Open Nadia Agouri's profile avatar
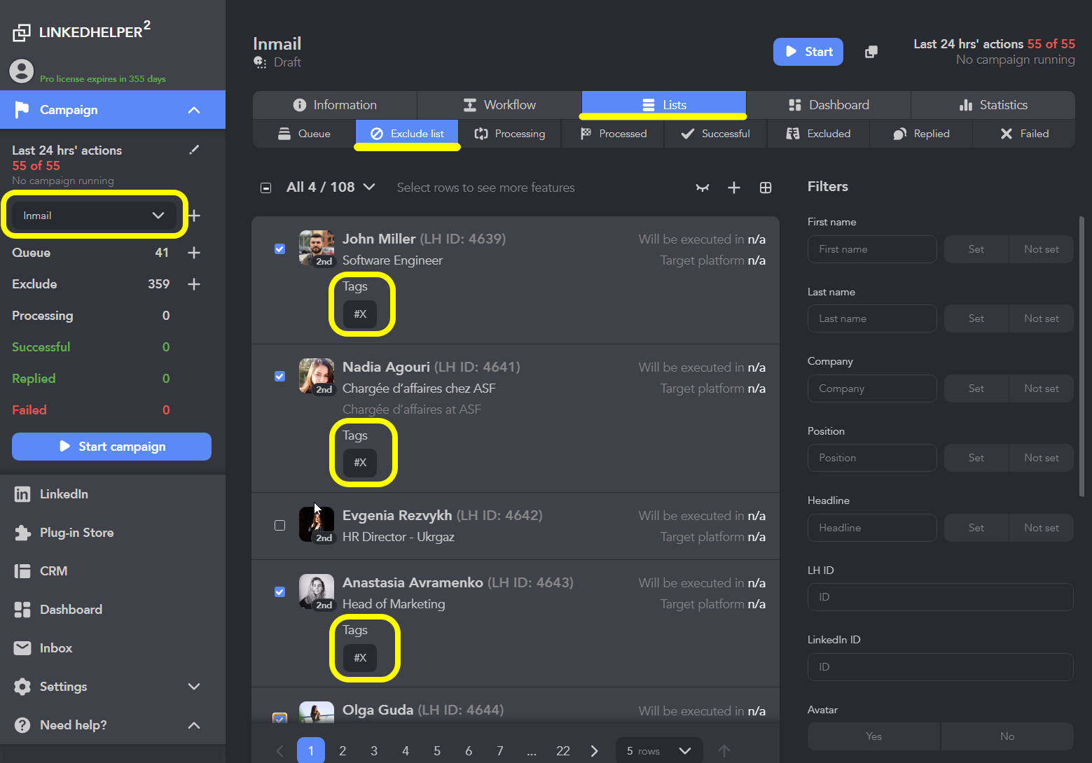The height and width of the screenshot is (763, 1092). pos(317,376)
